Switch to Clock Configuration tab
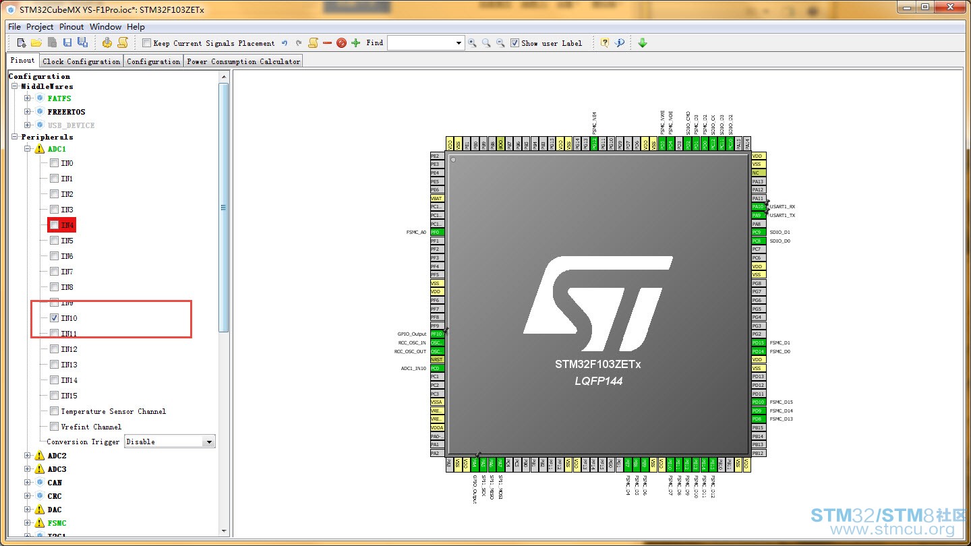971x546 pixels. tap(81, 61)
